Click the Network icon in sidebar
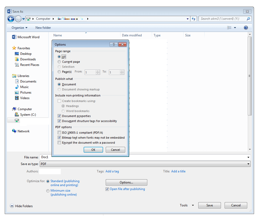The width and height of the screenshot is (263, 223). pos(14,131)
